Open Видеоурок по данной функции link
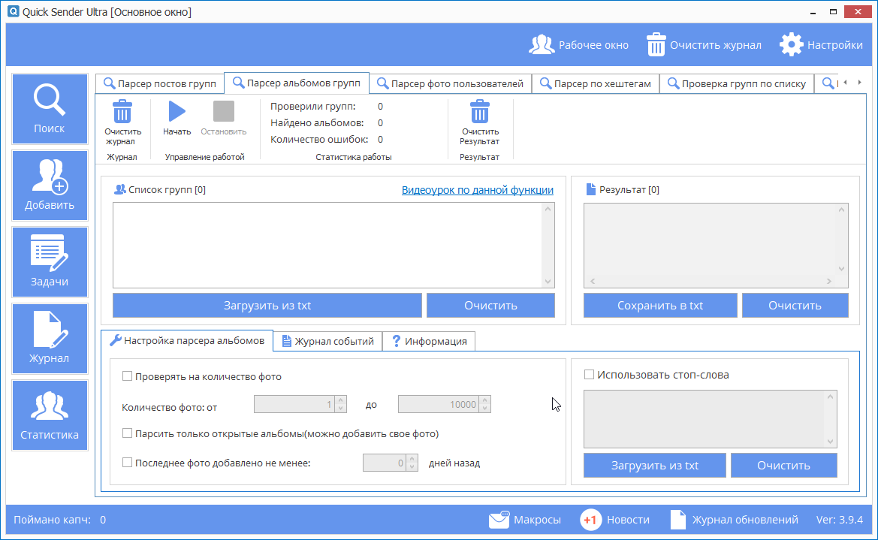This screenshot has height=540, width=878. coord(477,190)
